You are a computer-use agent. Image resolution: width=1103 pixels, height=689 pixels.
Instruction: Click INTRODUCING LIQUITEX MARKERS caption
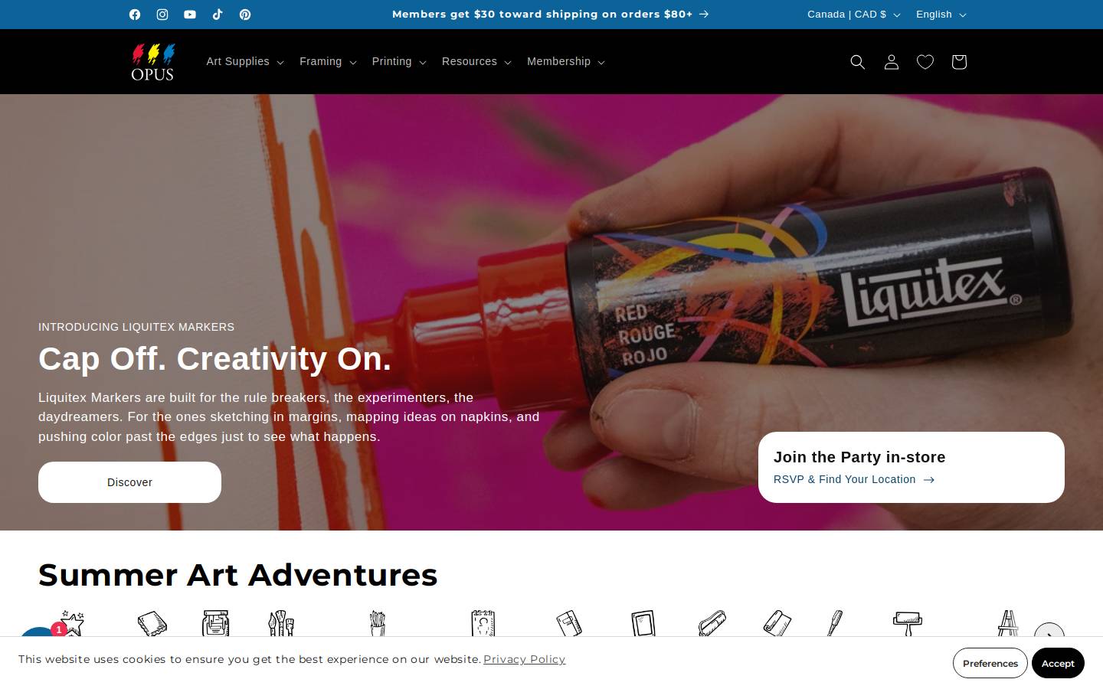tap(136, 327)
